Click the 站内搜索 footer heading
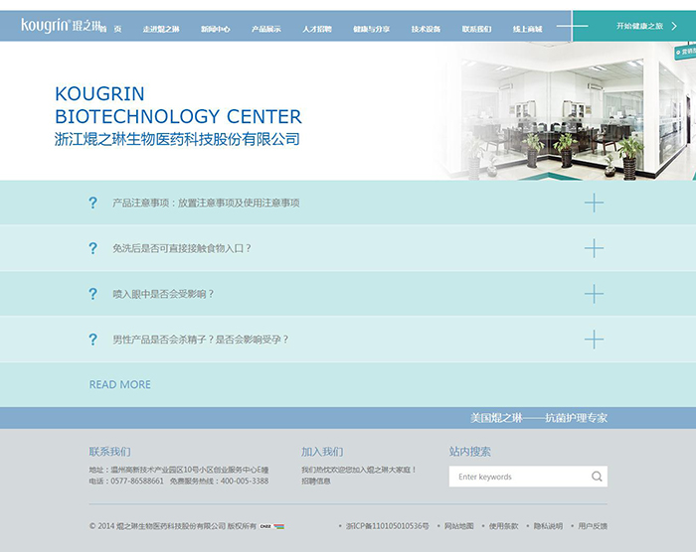Image resolution: width=696 pixels, height=552 pixels. pos(469,452)
